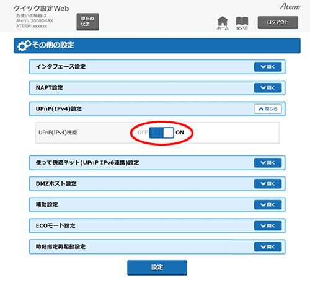Viewport: 310px width, 283px height.
Task: Expand the NAPT設定 section
Action: click(x=268, y=88)
